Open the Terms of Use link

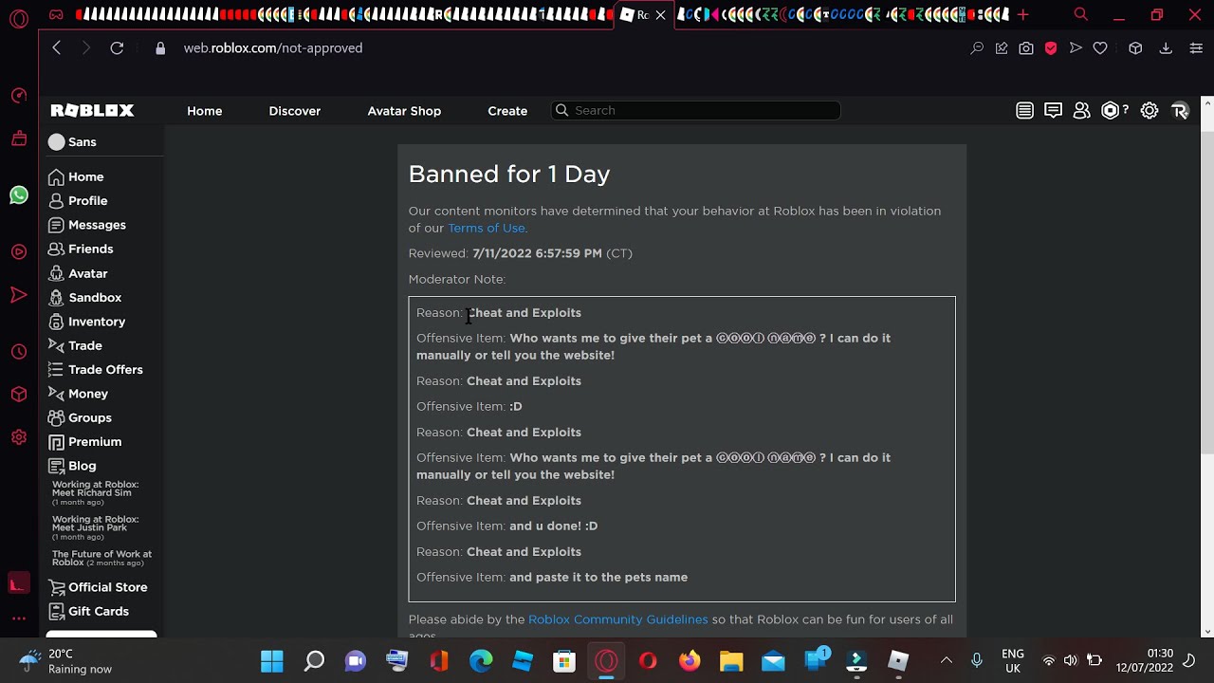tap(487, 228)
